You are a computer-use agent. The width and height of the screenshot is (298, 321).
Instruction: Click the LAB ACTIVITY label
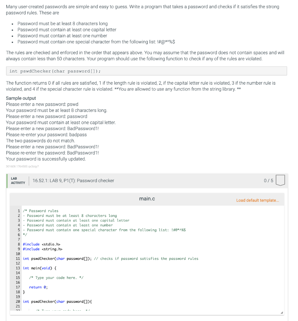pyautogui.click(x=18, y=180)
